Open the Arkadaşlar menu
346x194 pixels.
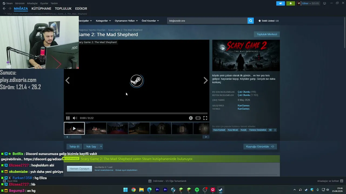[x=32, y=4]
